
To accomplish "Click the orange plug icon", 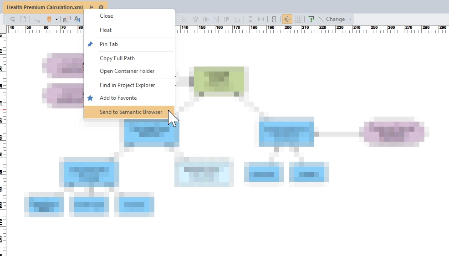I will 49,19.
